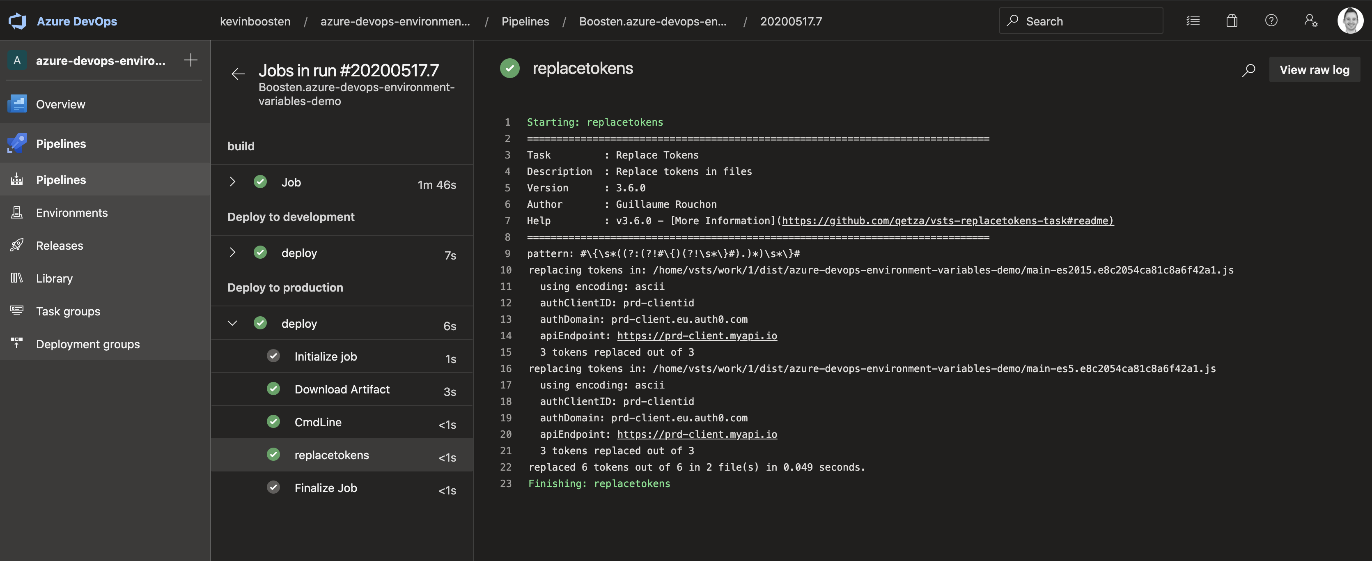The height and width of the screenshot is (561, 1372).
Task: Switch to the Overview section
Action: coord(60,104)
